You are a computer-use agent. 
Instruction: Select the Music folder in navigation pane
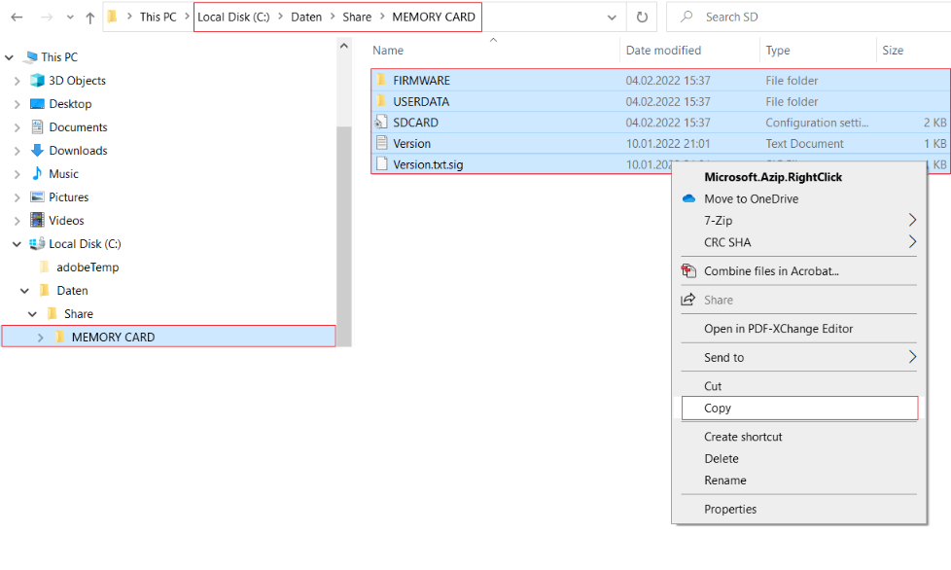[x=63, y=174]
